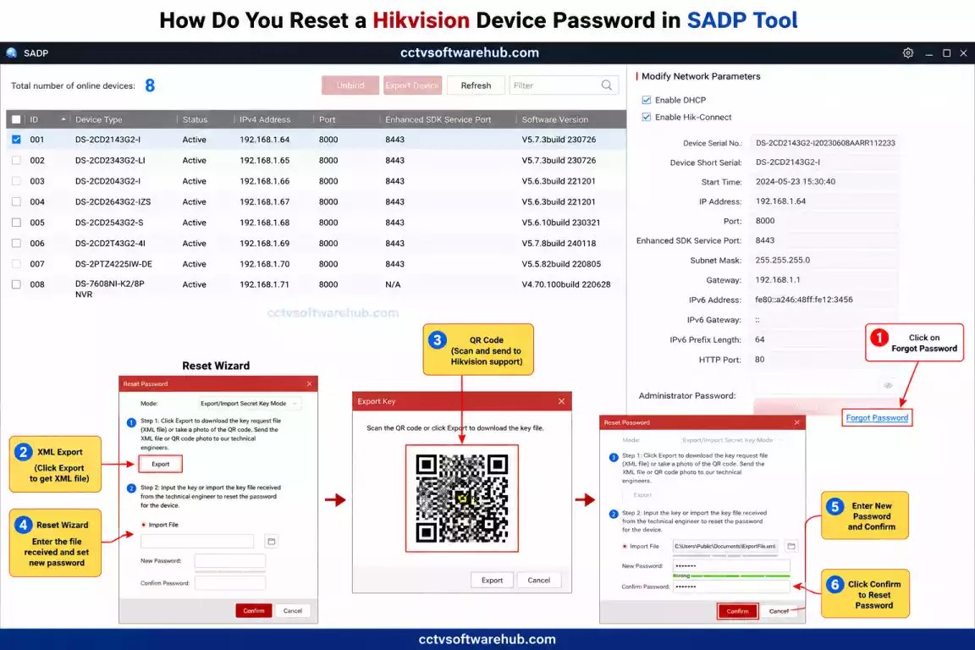This screenshot has width=975, height=650.
Task: Click the Forgot Password link
Action: [877, 418]
